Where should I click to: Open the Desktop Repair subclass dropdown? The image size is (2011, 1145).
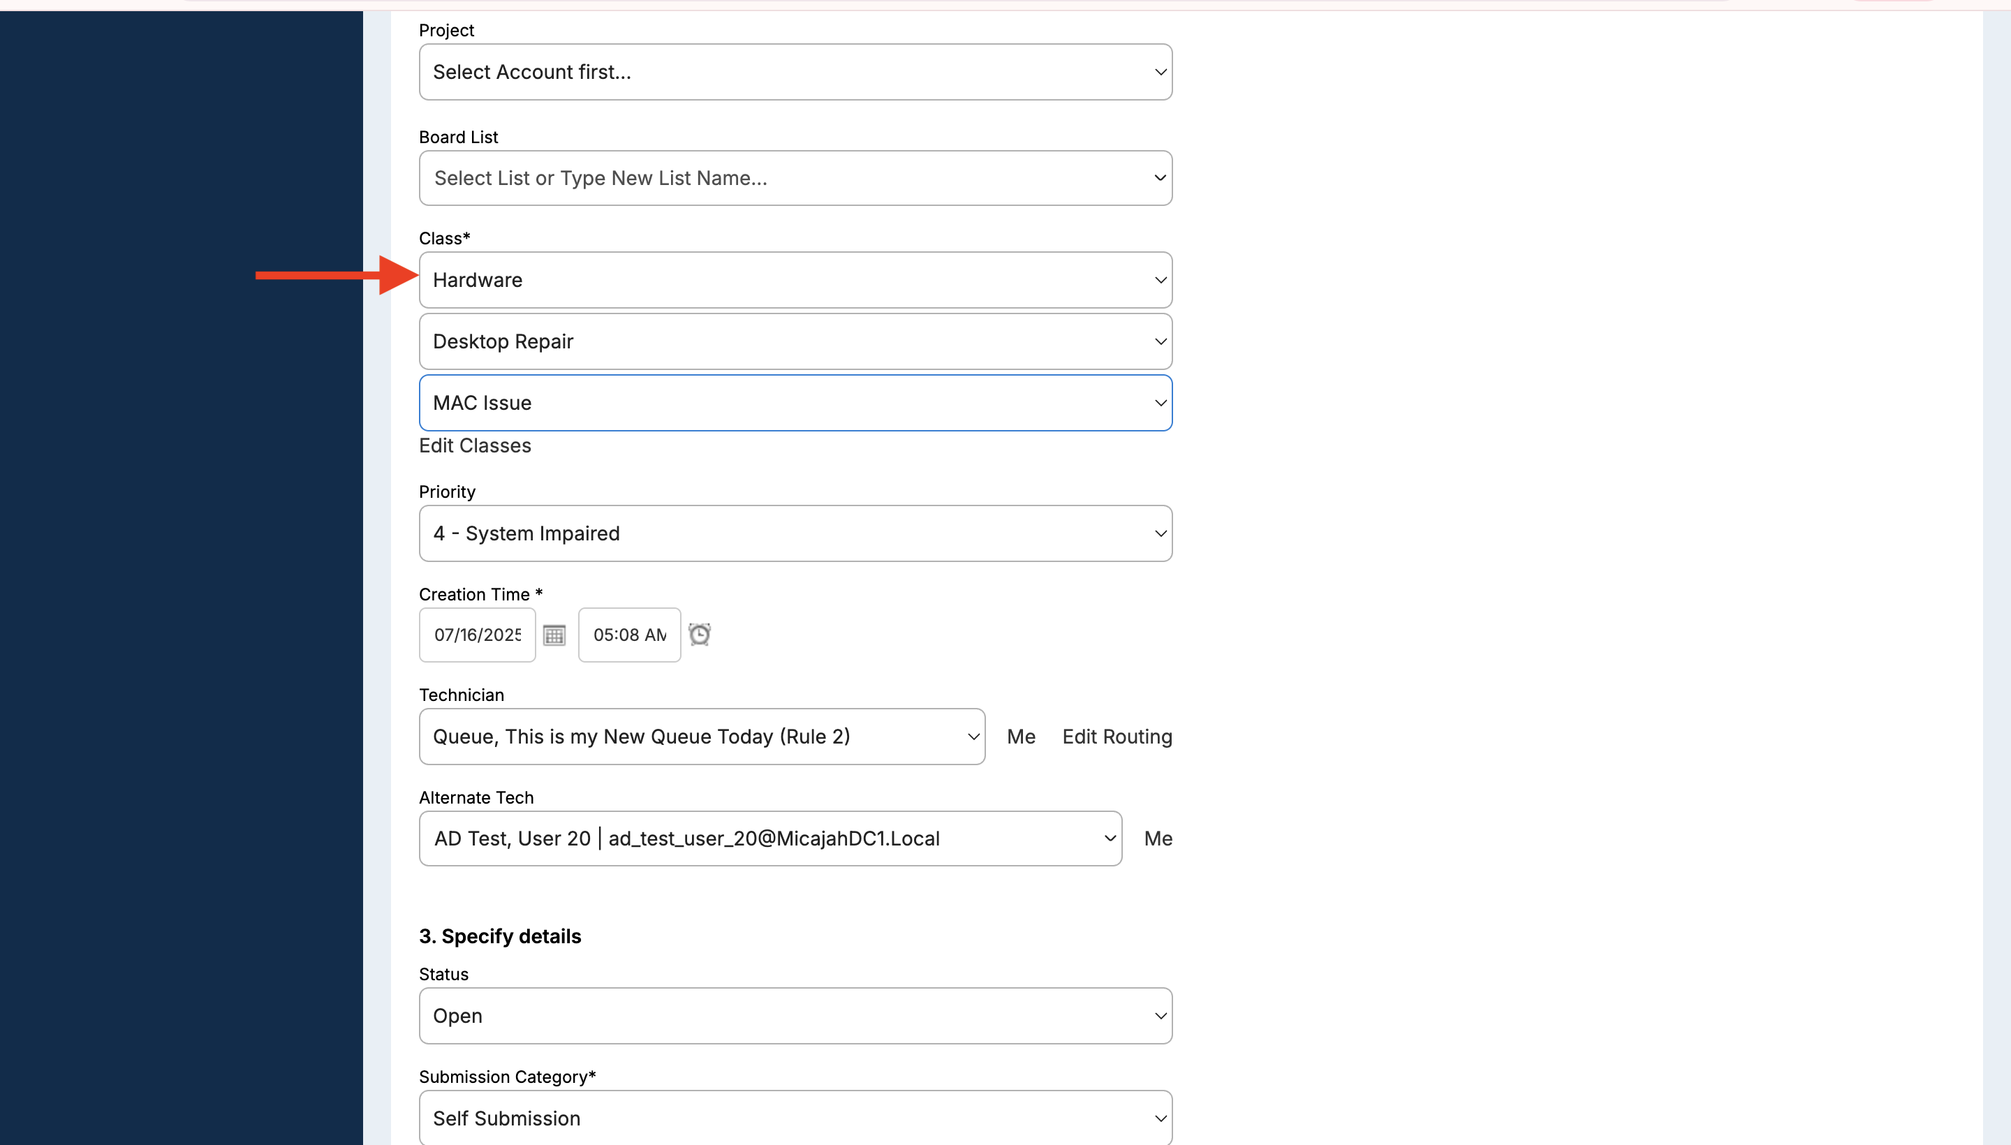pos(795,341)
